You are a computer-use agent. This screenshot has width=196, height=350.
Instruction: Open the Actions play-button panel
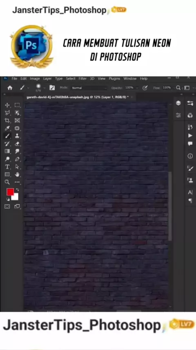190,136
